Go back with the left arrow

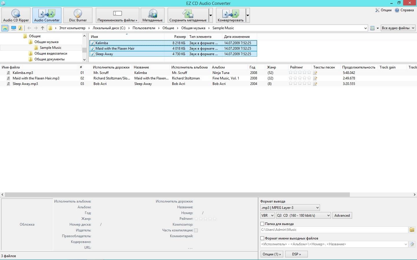(29, 28)
